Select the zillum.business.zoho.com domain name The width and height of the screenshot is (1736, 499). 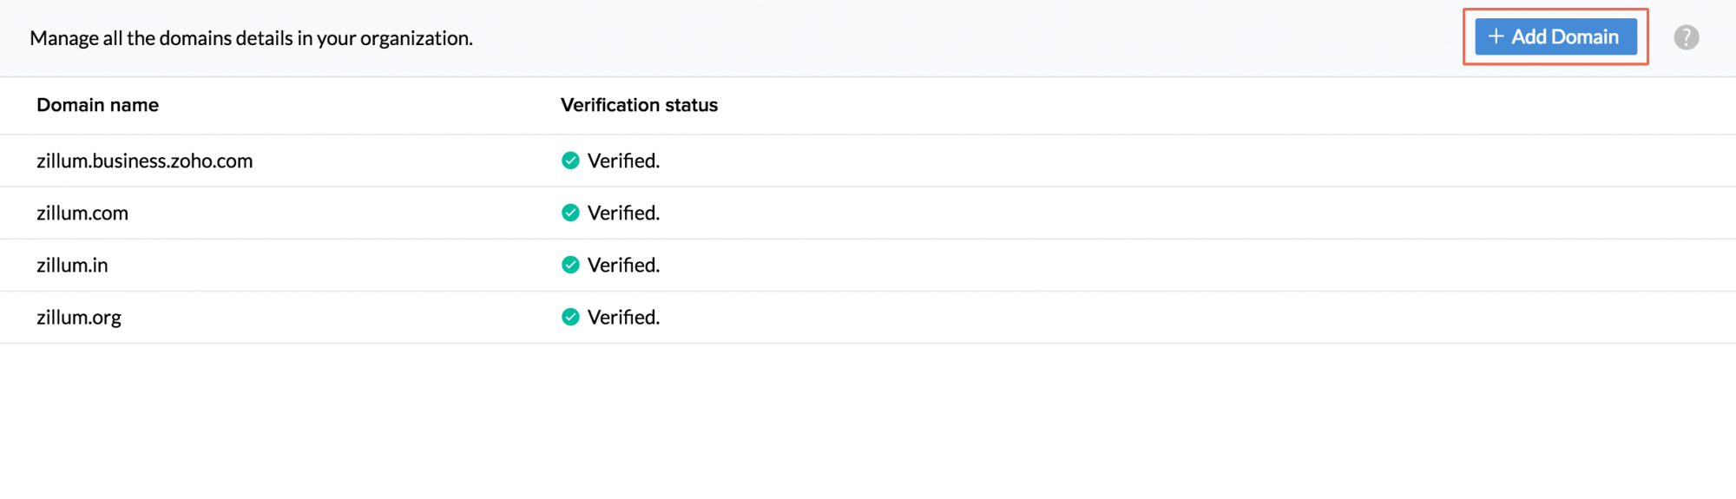[x=144, y=161]
